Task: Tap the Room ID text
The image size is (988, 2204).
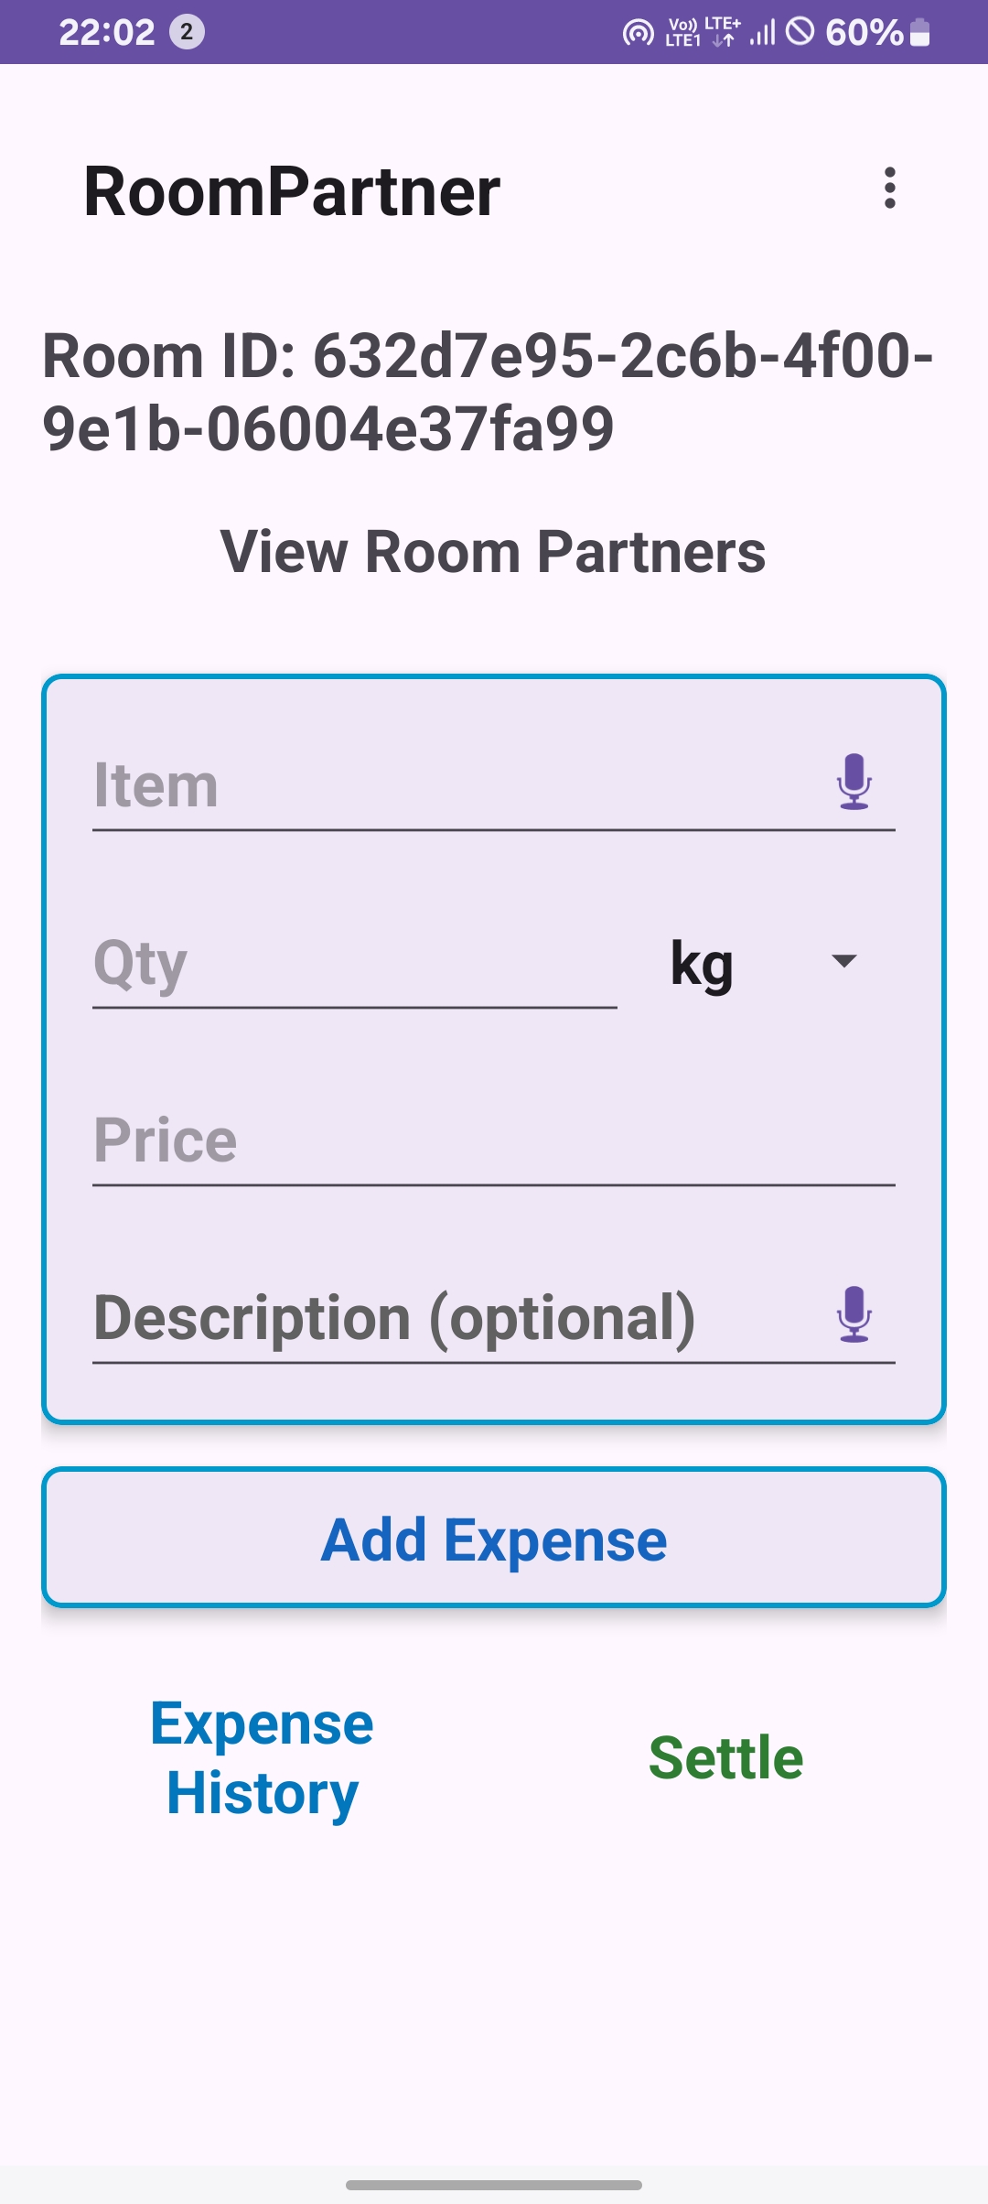Action: (x=489, y=393)
